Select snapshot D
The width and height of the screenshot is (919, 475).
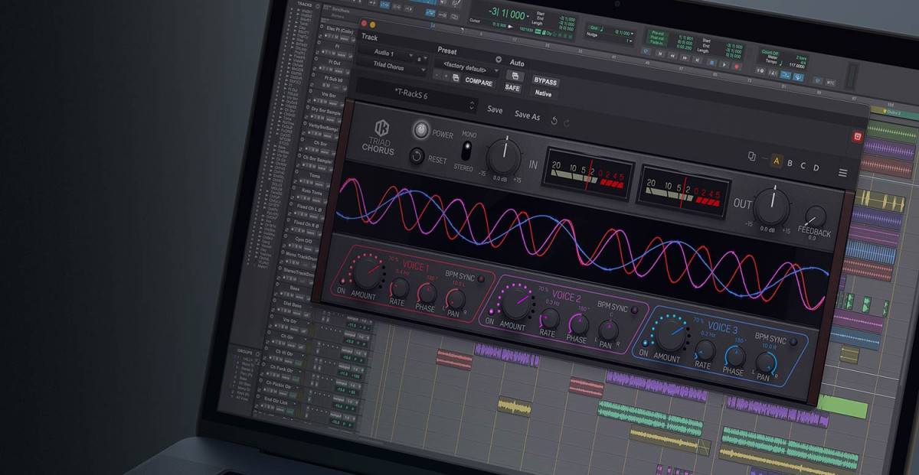click(816, 168)
